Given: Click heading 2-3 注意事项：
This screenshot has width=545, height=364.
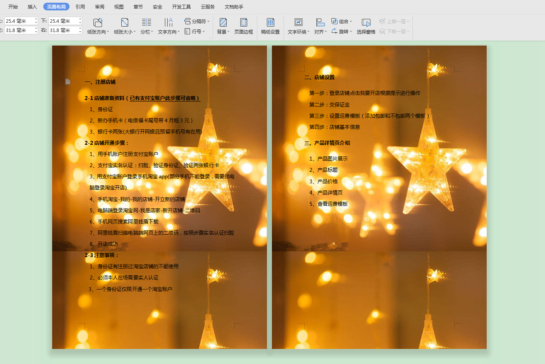Looking at the screenshot, I should [102, 255].
